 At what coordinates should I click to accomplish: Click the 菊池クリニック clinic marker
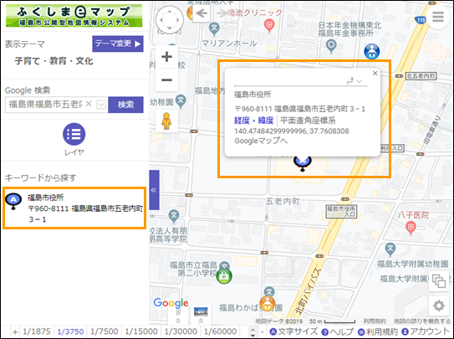point(269,25)
